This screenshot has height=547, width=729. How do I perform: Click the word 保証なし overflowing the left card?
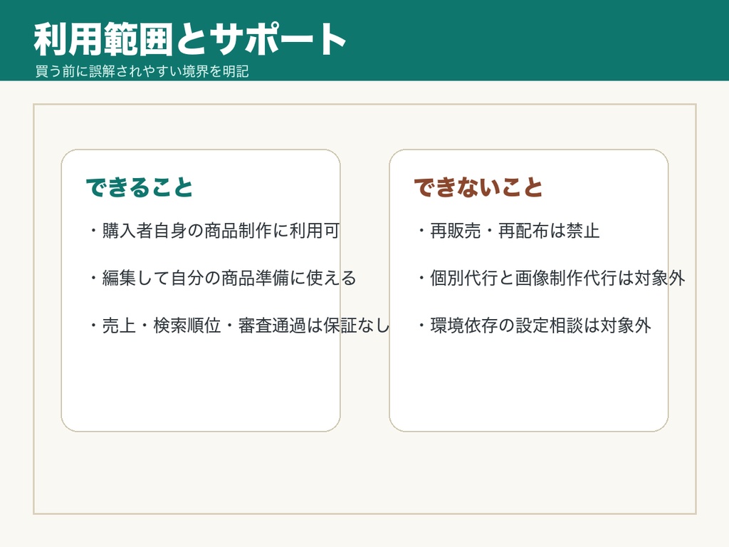coord(357,325)
